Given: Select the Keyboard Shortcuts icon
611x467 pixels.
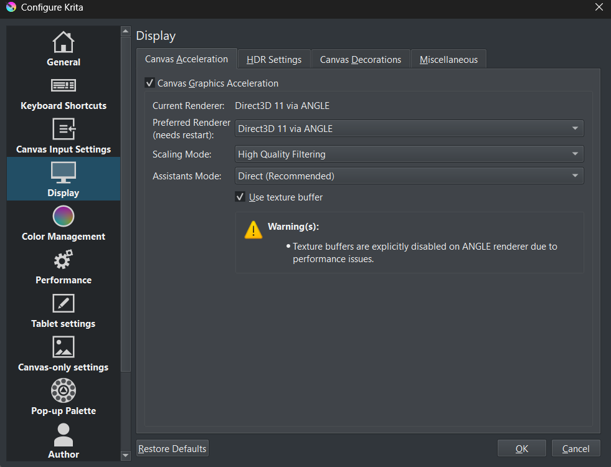Looking at the screenshot, I should (x=64, y=86).
